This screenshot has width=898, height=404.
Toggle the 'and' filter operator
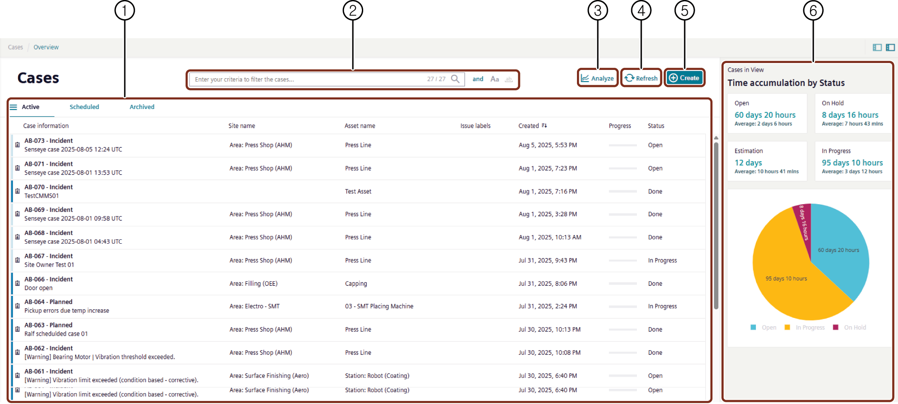point(478,79)
